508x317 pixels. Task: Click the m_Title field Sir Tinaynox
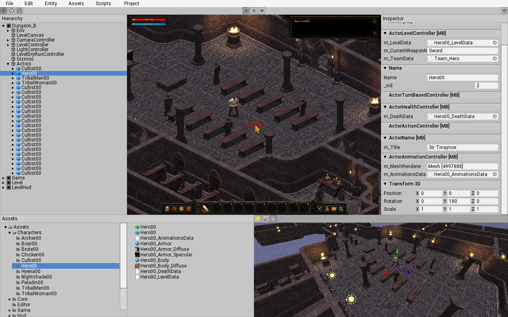(462, 147)
